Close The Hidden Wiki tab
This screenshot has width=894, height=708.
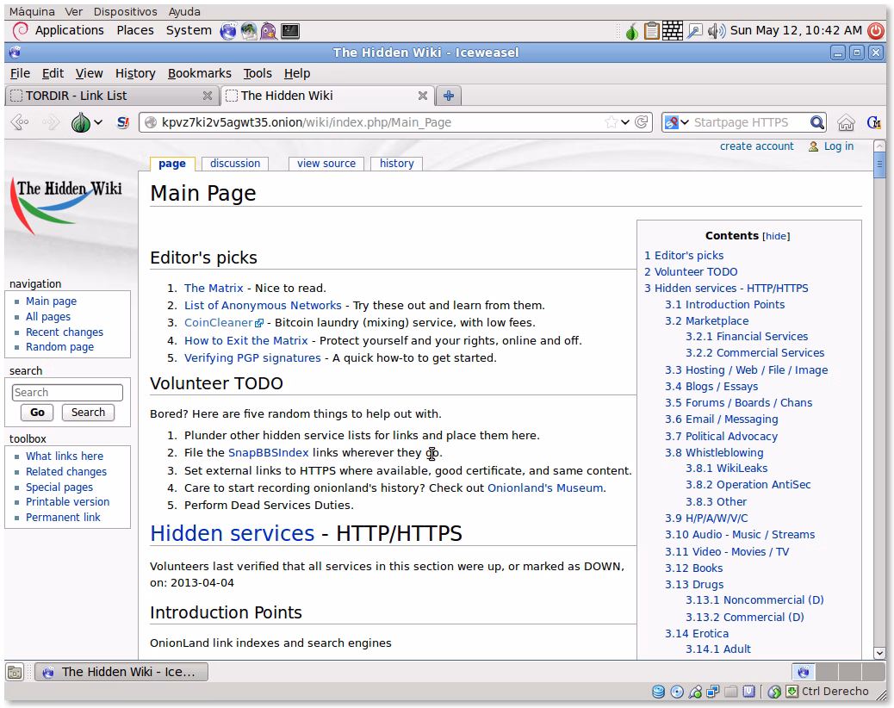423,96
